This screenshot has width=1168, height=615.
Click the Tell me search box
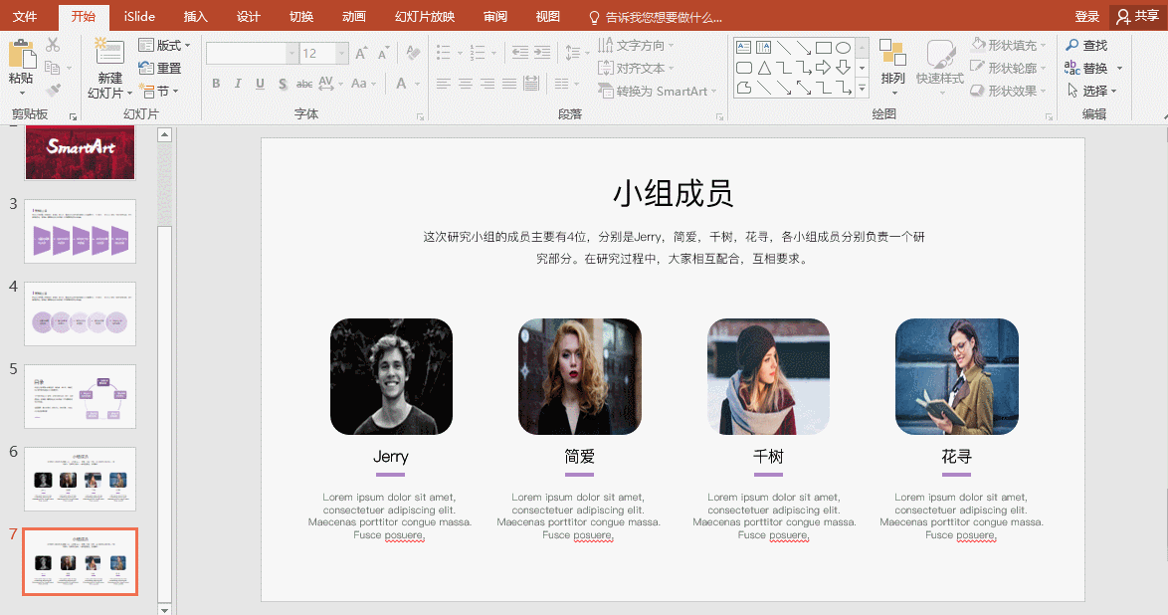coord(656,16)
